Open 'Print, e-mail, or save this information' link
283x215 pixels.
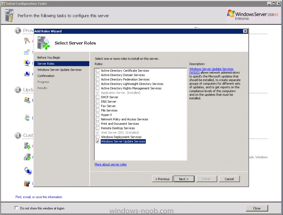pos(39,197)
